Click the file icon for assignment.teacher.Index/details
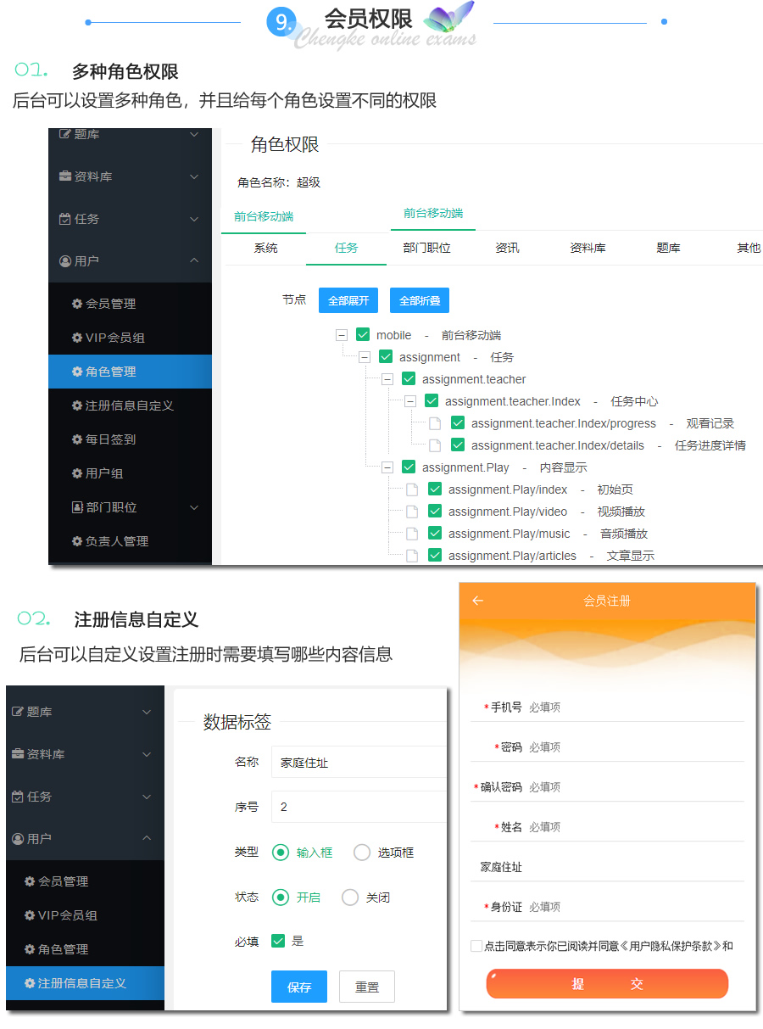The height and width of the screenshot is (1029, 763). (435, 445)
